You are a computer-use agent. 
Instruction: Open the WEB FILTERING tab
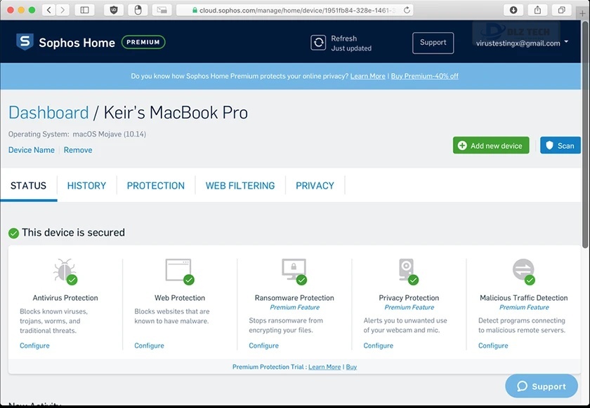click(x=240, y=186)
